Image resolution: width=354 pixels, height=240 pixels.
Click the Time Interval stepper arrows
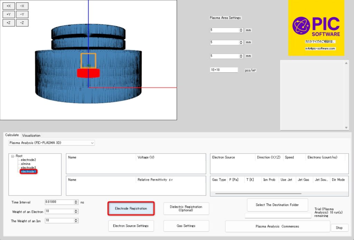click(76, 202)
